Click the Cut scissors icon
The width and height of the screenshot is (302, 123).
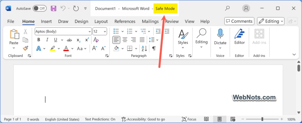(x=25, y=32)
